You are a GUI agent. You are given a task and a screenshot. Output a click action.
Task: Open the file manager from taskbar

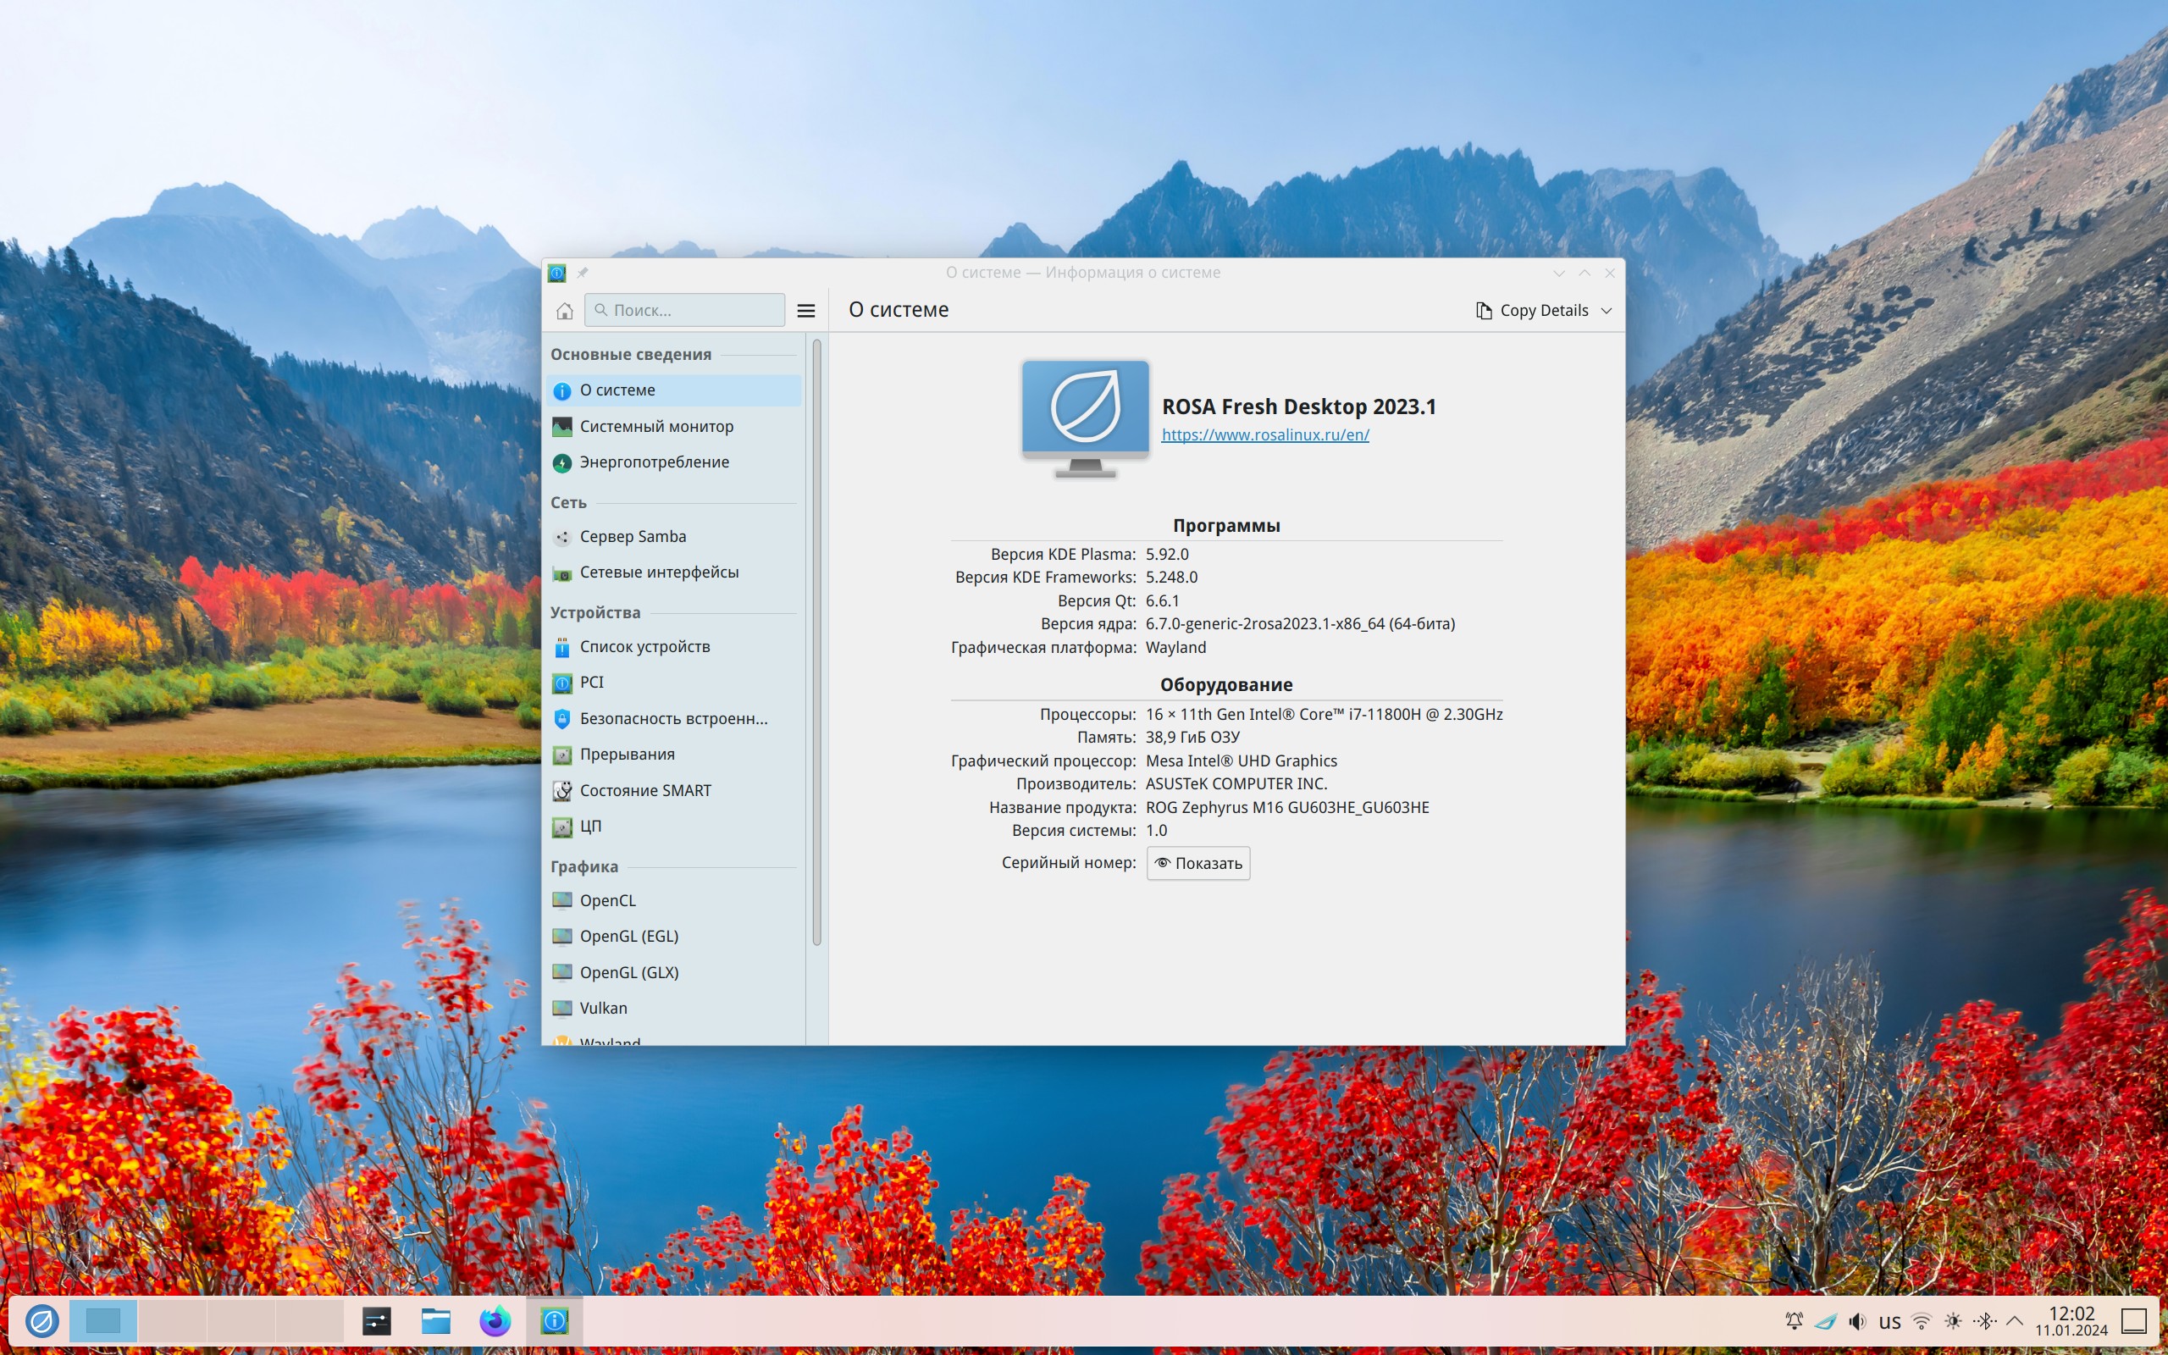click(435, 1320)
